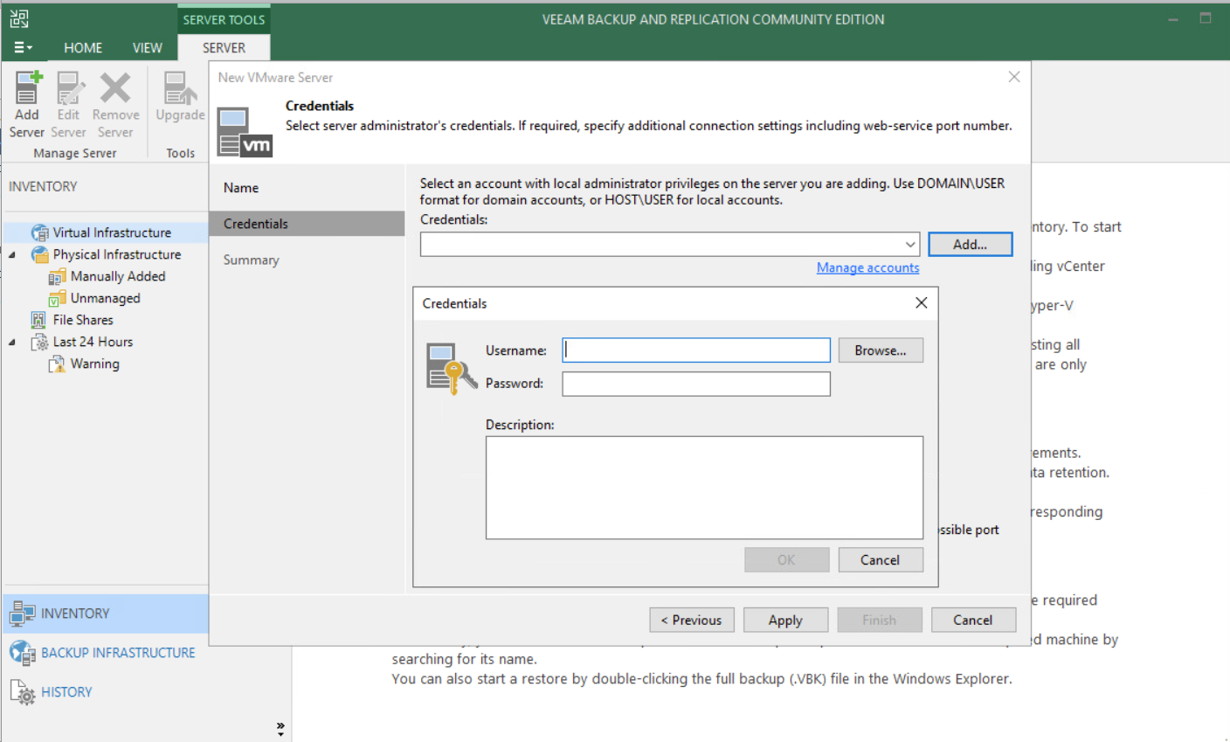Select the Credentials wizard step

[x=307, y=224]
